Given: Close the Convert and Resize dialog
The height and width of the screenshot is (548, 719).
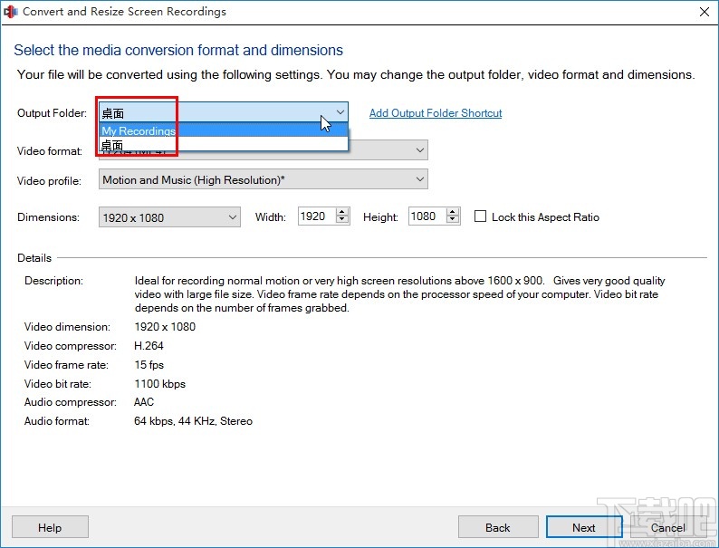Looking at the screenshot, I should tap(705, 12).
